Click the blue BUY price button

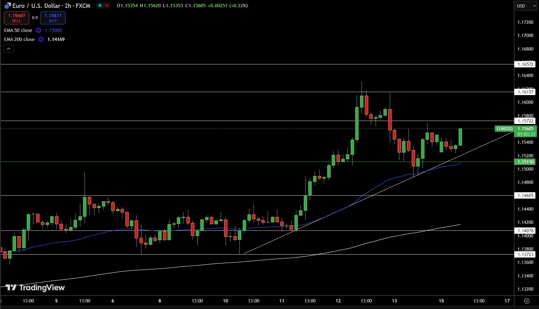[x=53, y=18]
